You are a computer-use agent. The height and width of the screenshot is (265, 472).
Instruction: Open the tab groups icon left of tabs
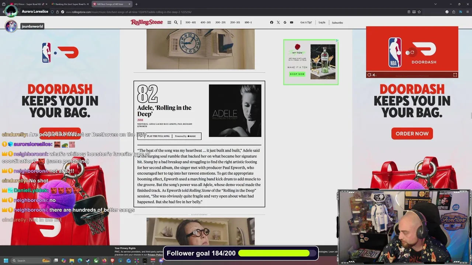pos(4,4)
